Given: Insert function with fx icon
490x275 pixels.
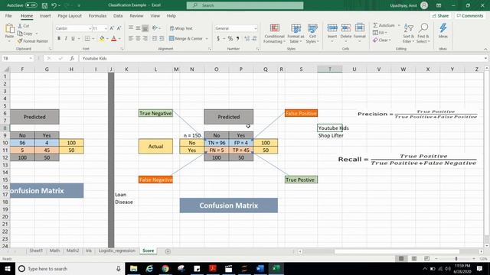Looking at the screenshot, I should click(72, 58).
